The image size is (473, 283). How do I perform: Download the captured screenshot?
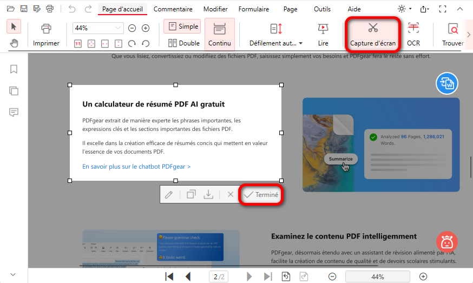[208, 194]
